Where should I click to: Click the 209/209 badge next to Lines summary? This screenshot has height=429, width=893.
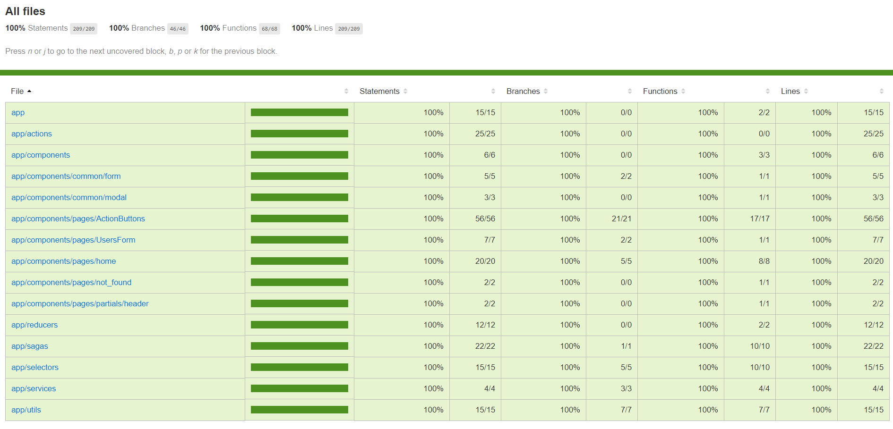349,29
